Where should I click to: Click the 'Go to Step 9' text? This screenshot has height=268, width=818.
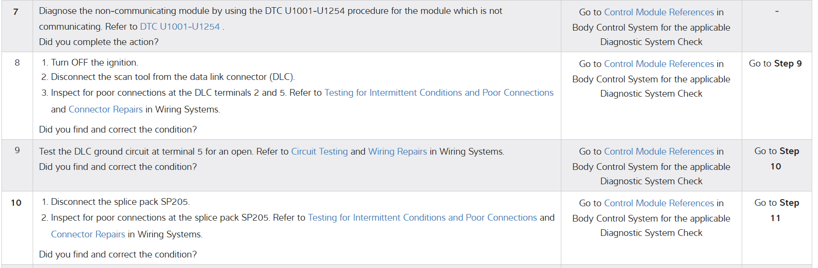(x=775, y=64)
